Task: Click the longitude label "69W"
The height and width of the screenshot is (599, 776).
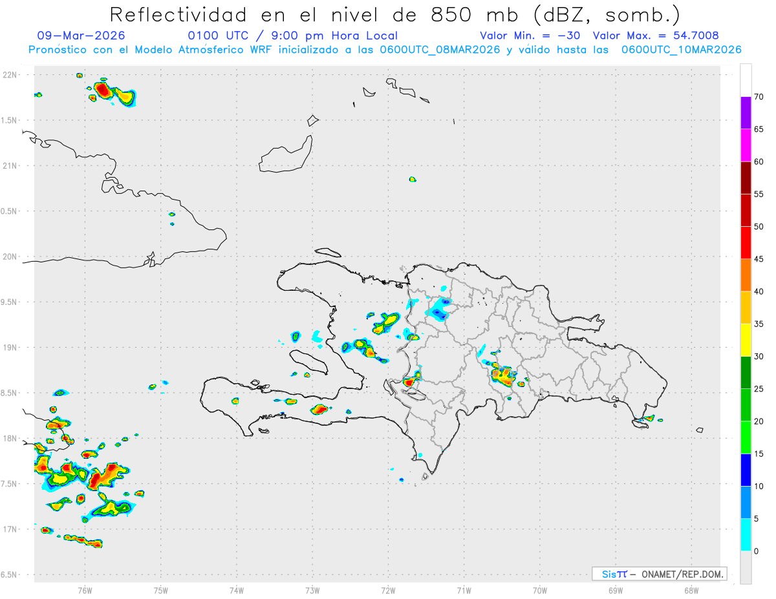Action: point(616,590)
